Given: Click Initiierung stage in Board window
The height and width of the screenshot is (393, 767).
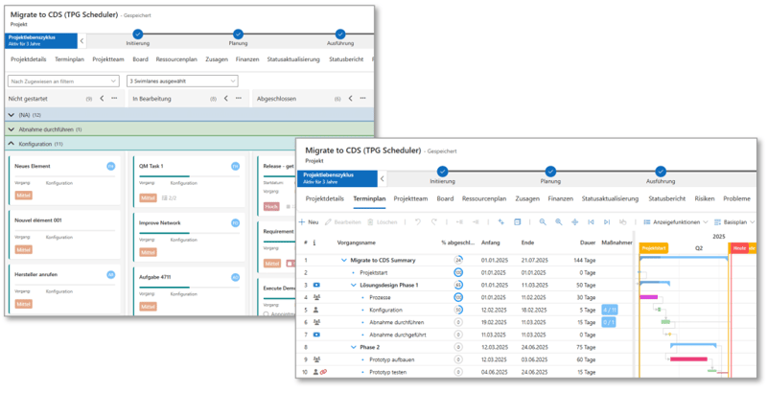Looking at the screenshot, I should [138, 38].
